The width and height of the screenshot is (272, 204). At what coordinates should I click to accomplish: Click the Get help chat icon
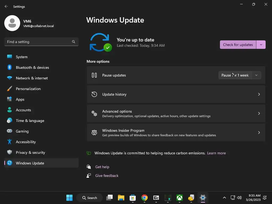[89, 167]
